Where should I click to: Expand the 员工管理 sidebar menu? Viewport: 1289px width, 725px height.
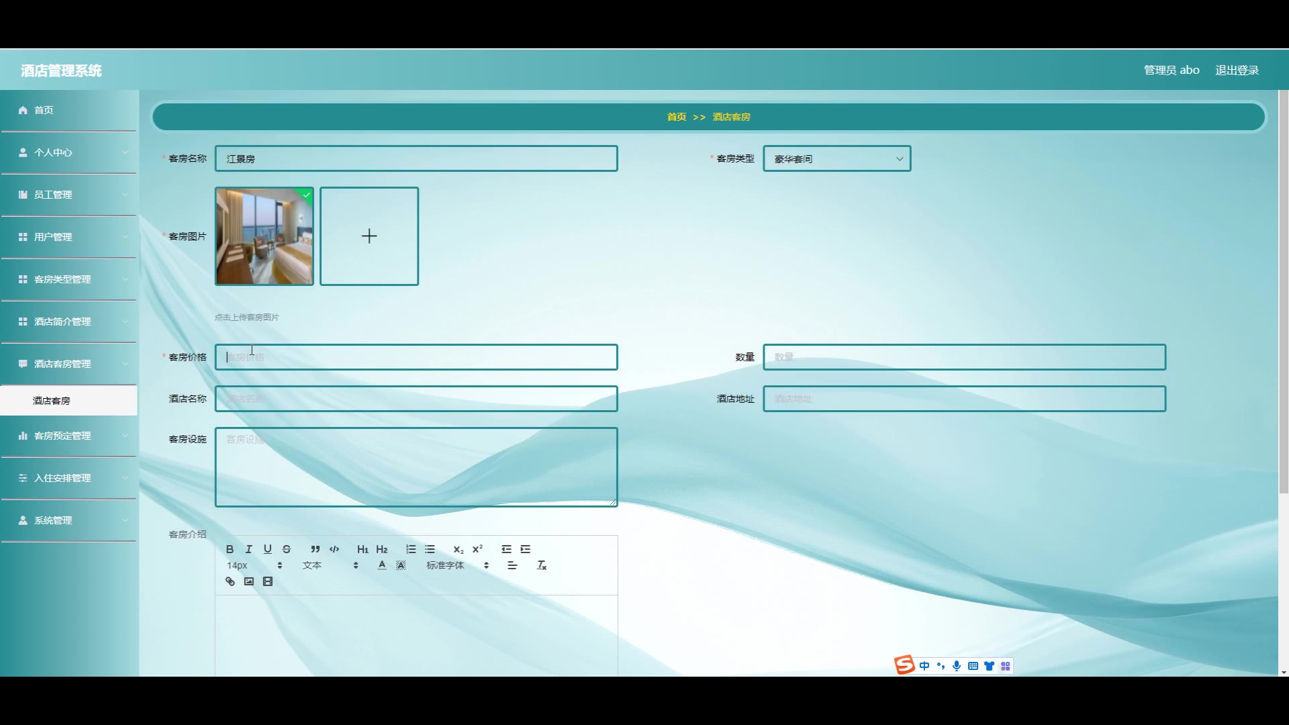(68, 195)
